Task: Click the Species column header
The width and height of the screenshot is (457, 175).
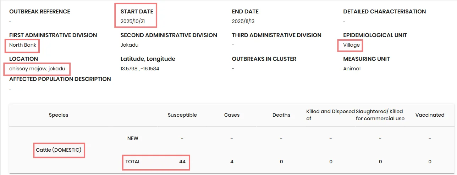Action: [59, 115]
